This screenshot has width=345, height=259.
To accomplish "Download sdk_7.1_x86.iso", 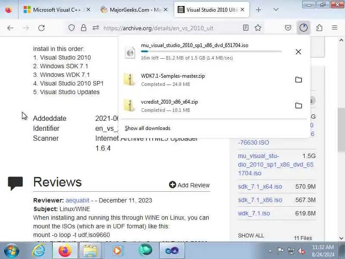I will [260, 200].
